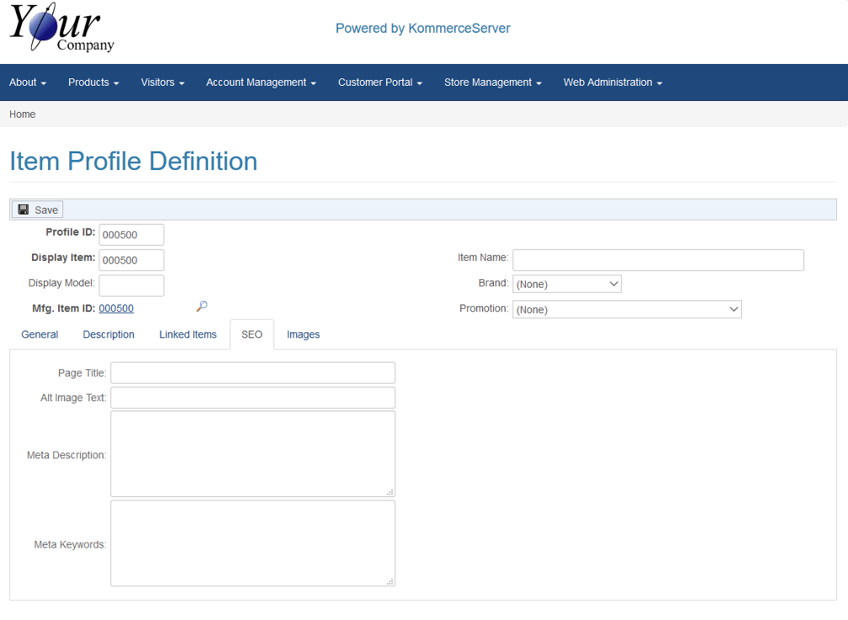Open the Brand dropdown
Image resolution: width=848 pixels, height=620 pixels.
coord(566,284)
